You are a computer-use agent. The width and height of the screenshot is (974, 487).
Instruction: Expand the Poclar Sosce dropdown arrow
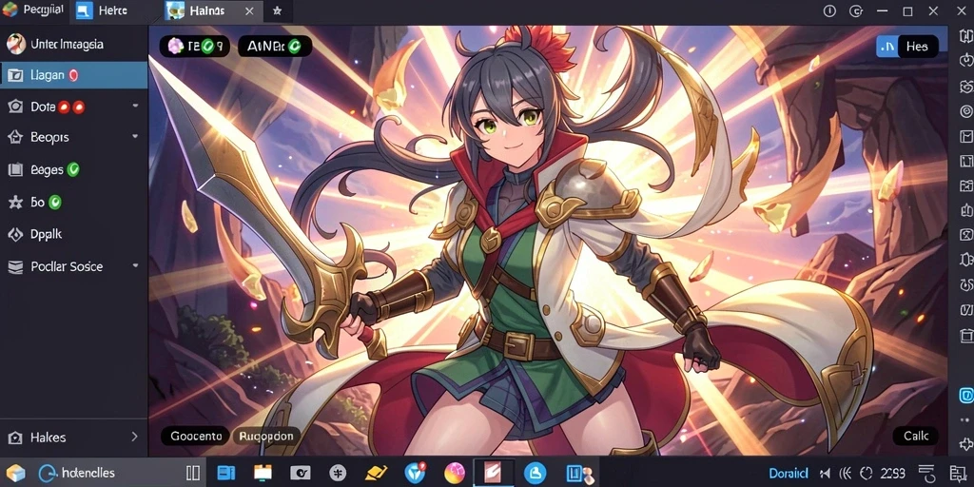[135, 266]
